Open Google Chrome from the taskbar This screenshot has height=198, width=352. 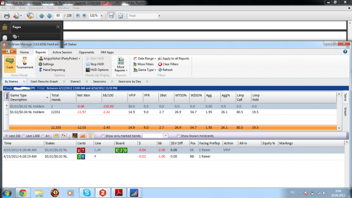coord(23,193)
